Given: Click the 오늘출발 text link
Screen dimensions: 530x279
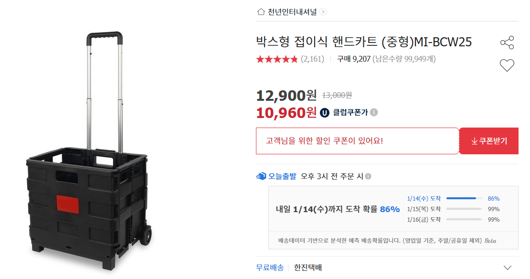Looking at the screenshot, I should click(x=280, y=176).
